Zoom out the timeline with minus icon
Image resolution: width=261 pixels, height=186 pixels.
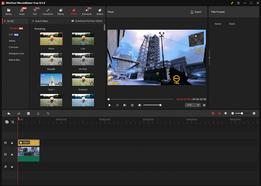click(x=233, y=113)
